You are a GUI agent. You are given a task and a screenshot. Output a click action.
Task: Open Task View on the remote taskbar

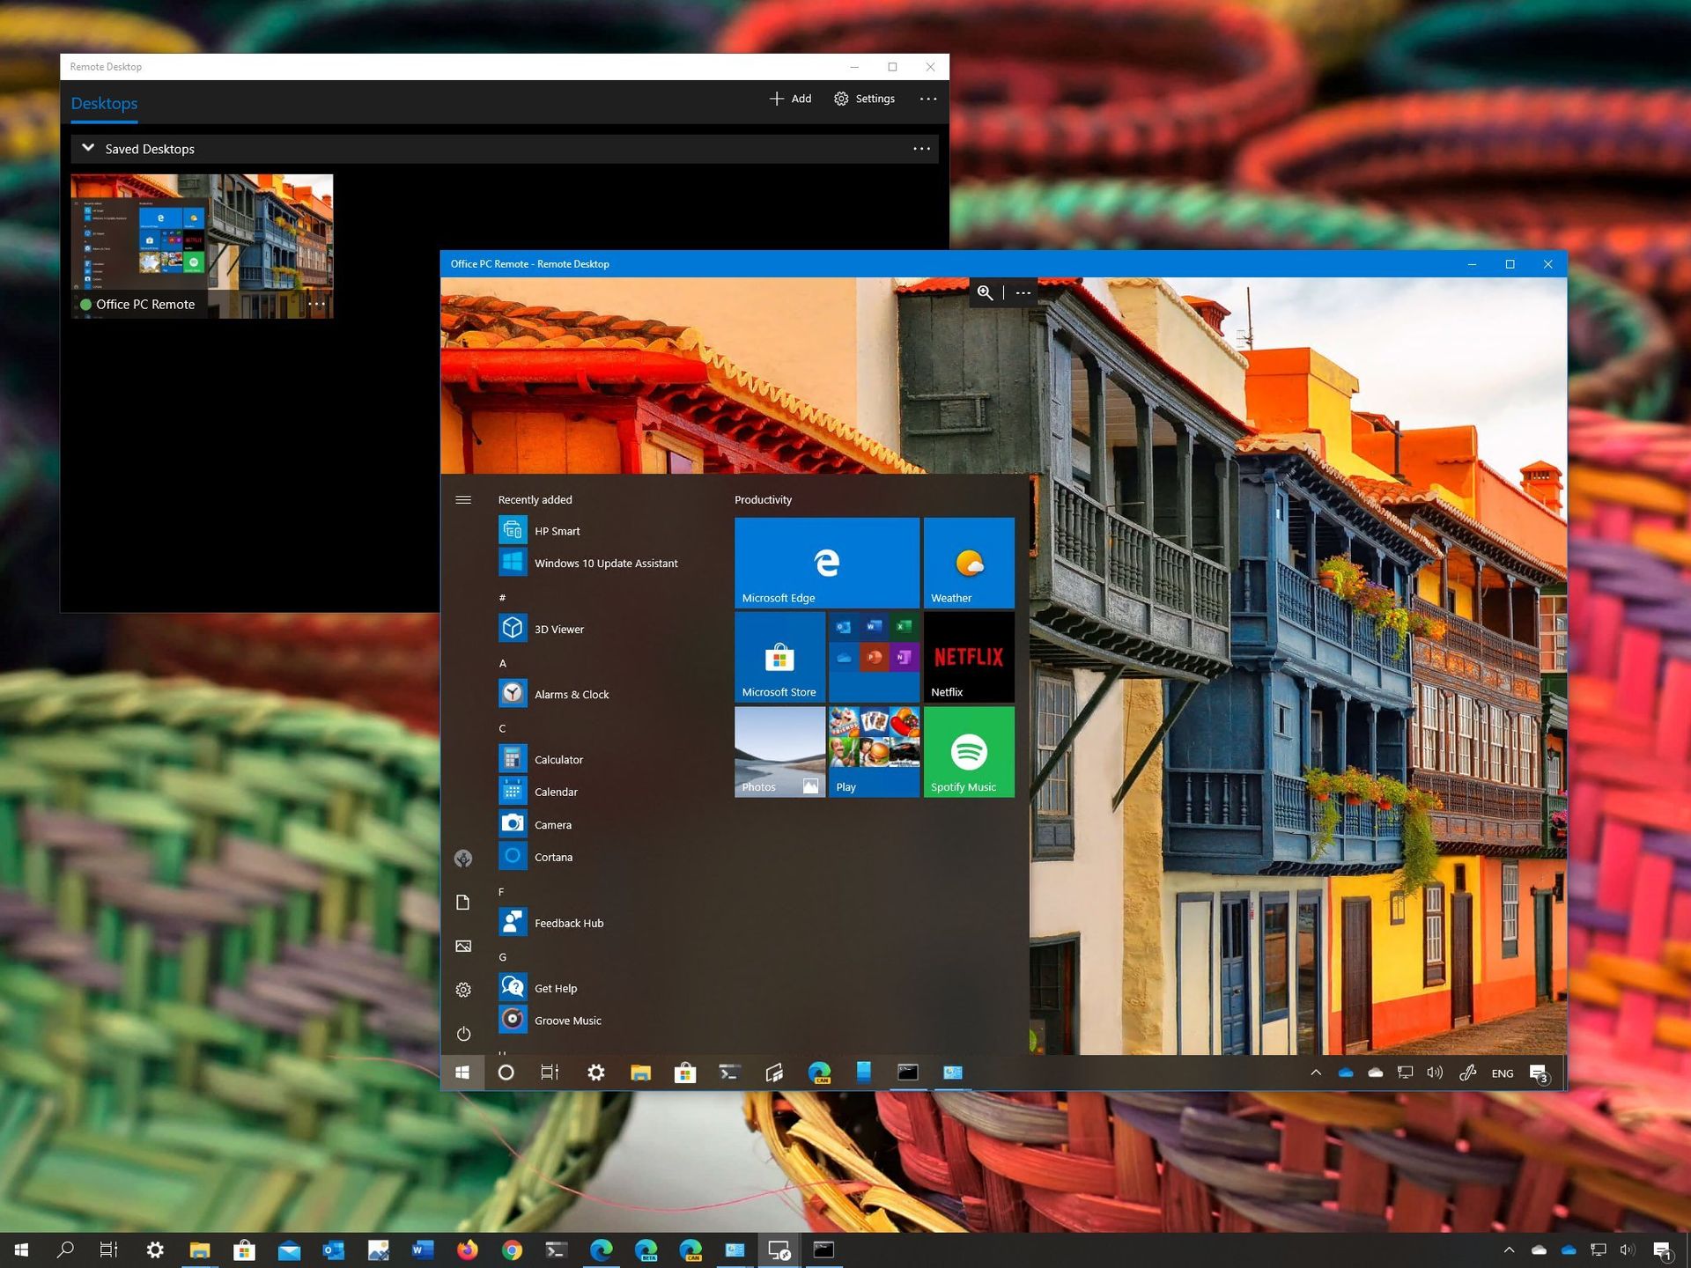550,1073
